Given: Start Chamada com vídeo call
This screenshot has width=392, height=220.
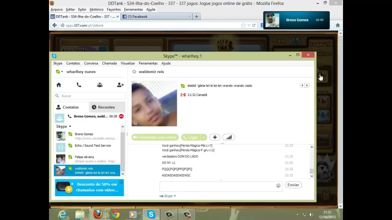Looking at the screenshot, I should (x=155, y=137).
